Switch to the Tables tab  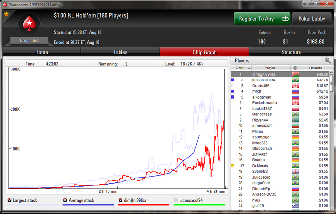[120, 52]
